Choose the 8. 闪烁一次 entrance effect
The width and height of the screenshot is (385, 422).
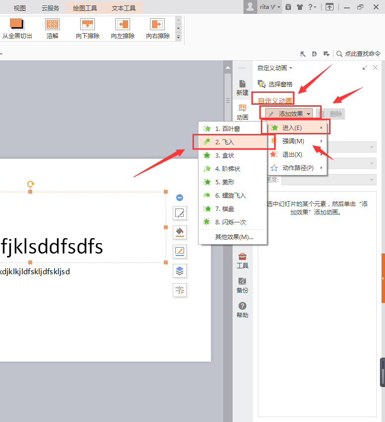click(x=233, y=222)
